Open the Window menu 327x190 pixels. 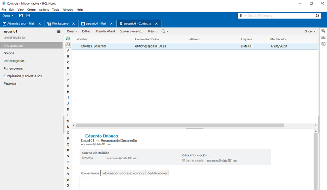tap(68, 10)
